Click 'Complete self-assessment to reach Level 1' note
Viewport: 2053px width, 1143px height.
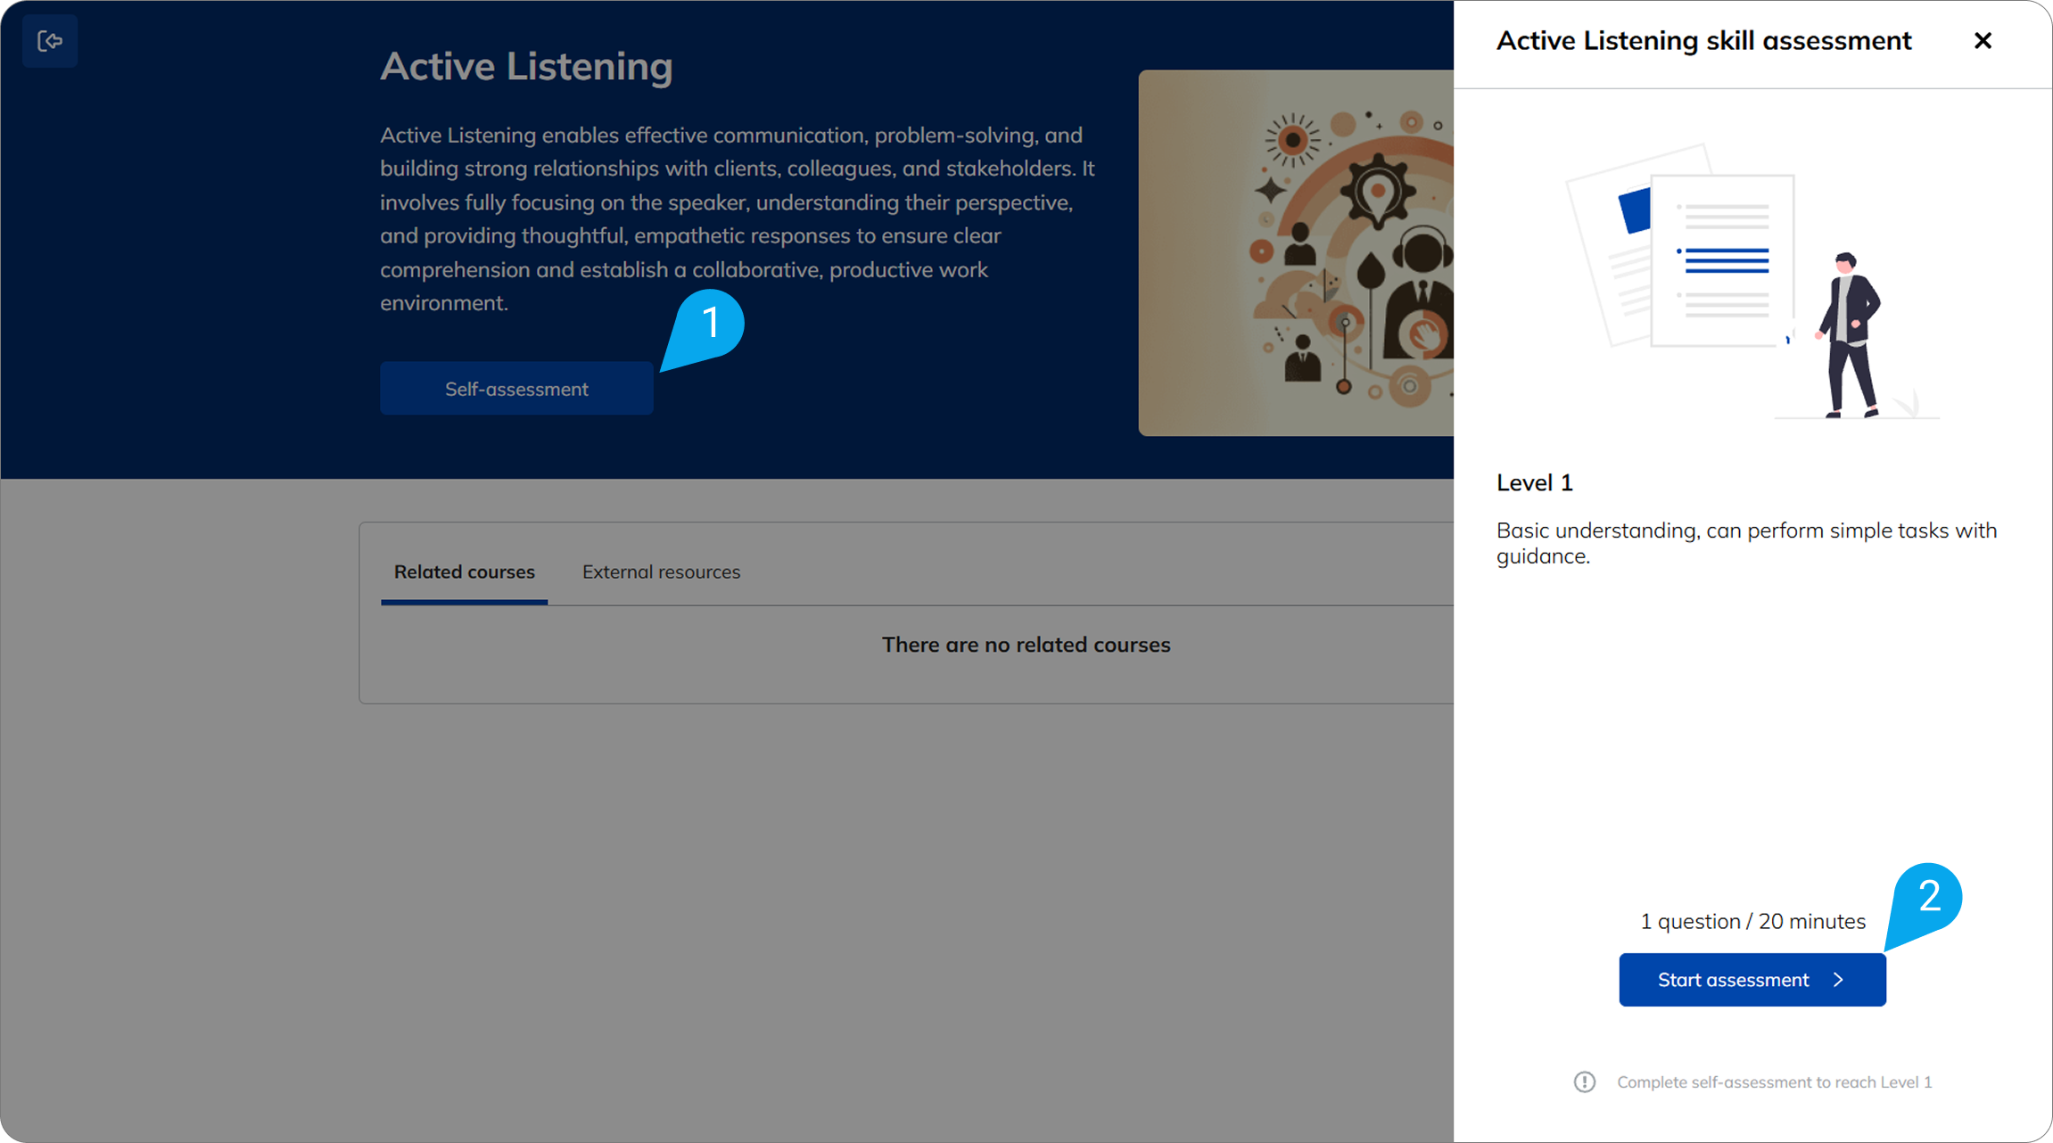(x=1774, y=1082)
